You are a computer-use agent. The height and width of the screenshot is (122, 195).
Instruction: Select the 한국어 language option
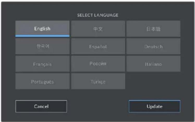point(42,46)
